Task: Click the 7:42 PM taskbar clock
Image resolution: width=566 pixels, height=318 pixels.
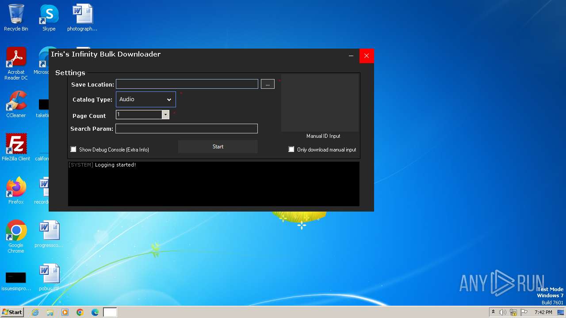Action: [x=543, y=312]
